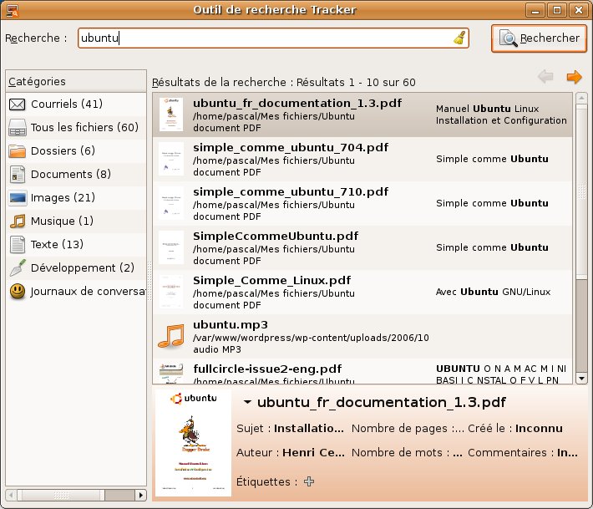Click the Dossiers folder icon
The image size is (593, 509).
tap(17, 151)
